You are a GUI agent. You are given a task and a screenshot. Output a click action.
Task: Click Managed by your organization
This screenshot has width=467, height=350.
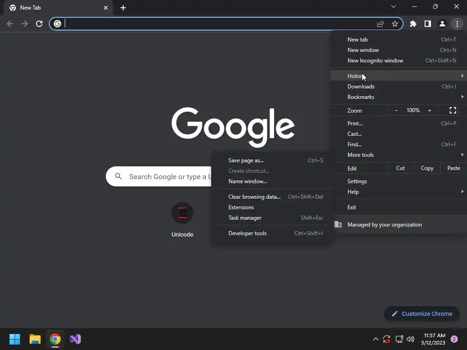pos(399,224)
